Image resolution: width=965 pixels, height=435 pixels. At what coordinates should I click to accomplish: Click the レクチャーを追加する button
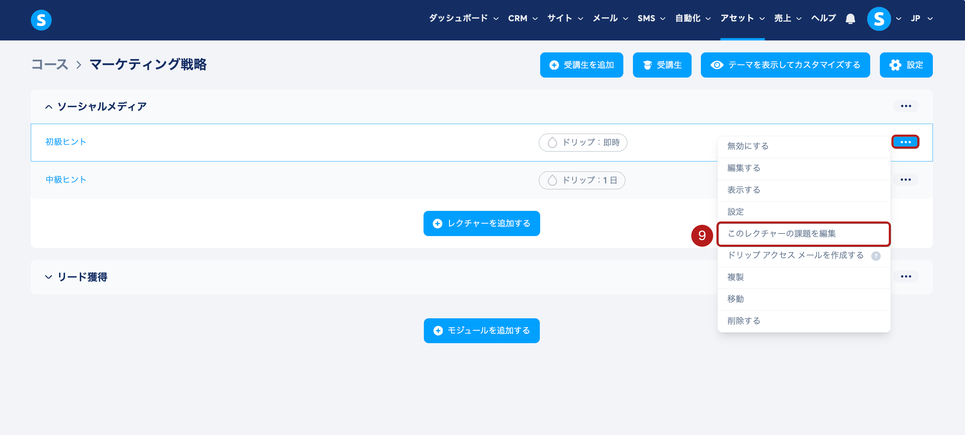[x=482, y=223]
